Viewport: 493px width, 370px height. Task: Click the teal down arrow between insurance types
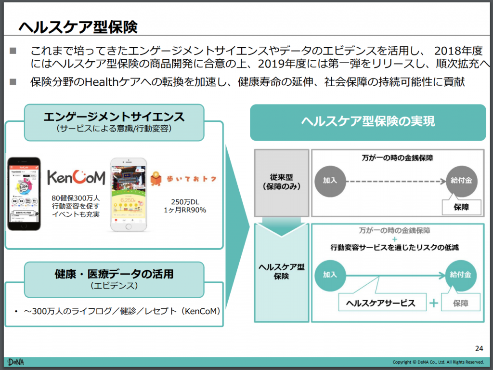282,226
